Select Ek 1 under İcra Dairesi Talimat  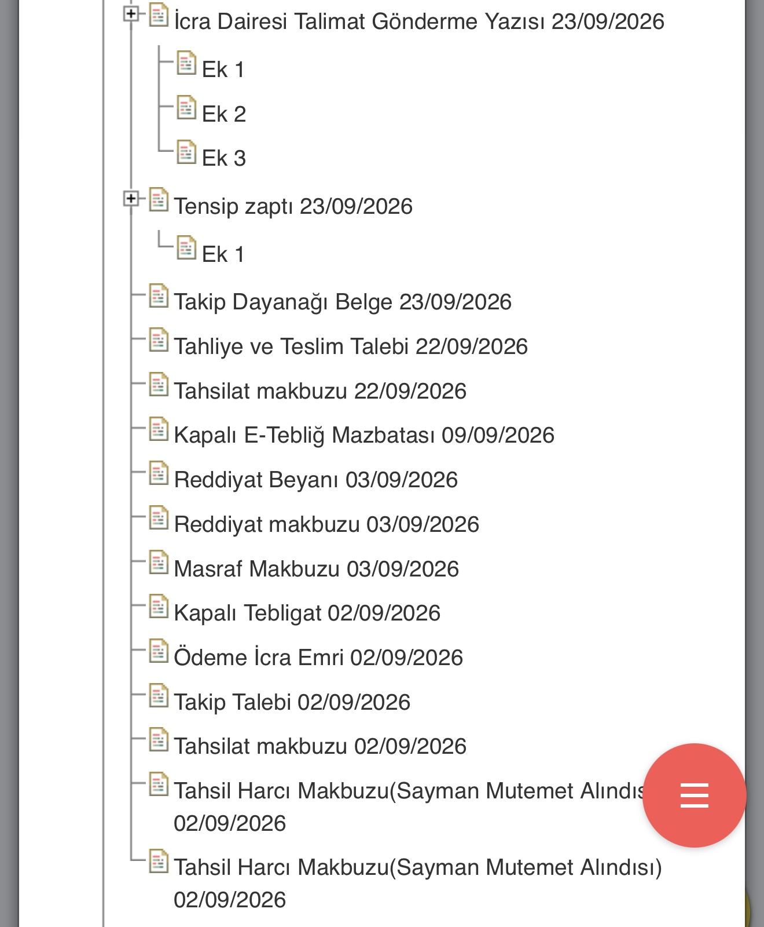click(x=223, y=70)
